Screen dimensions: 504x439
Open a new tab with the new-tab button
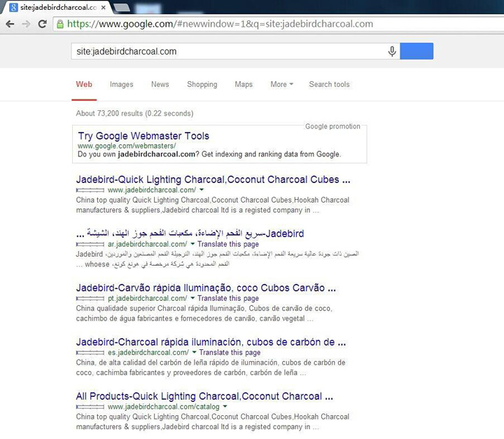click(x=122, y=8)
